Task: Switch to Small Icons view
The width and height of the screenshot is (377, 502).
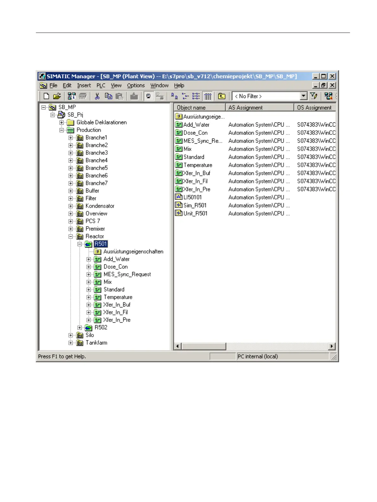Action: pyautogui.click(x=185, y=96)
